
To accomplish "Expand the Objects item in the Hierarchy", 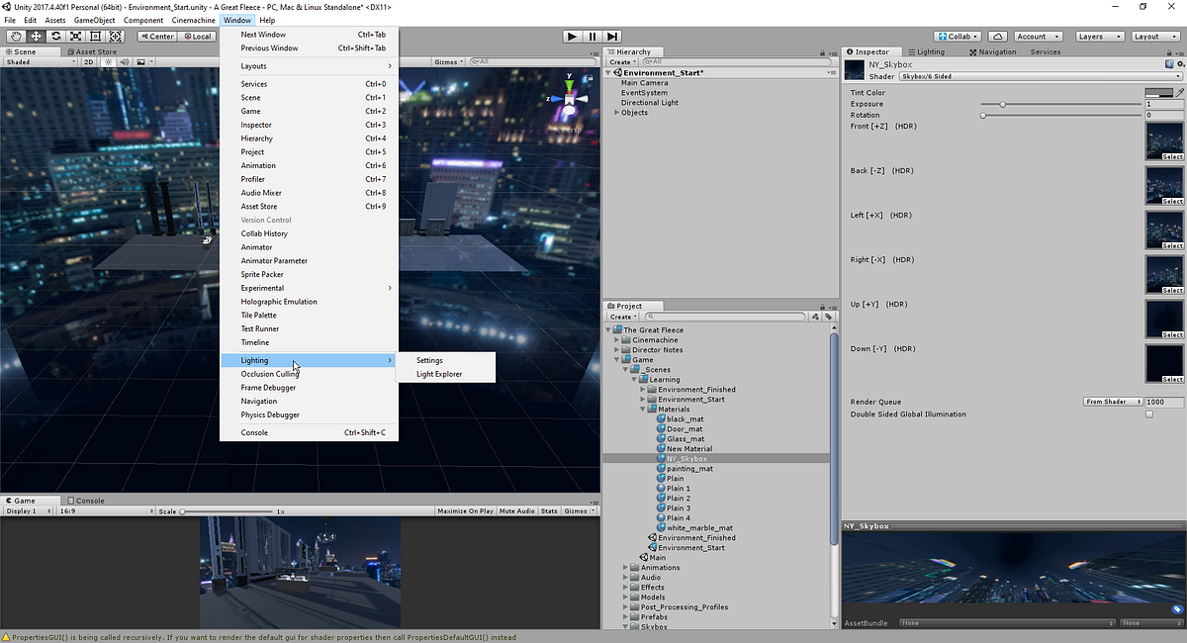I will pos(617,112).
